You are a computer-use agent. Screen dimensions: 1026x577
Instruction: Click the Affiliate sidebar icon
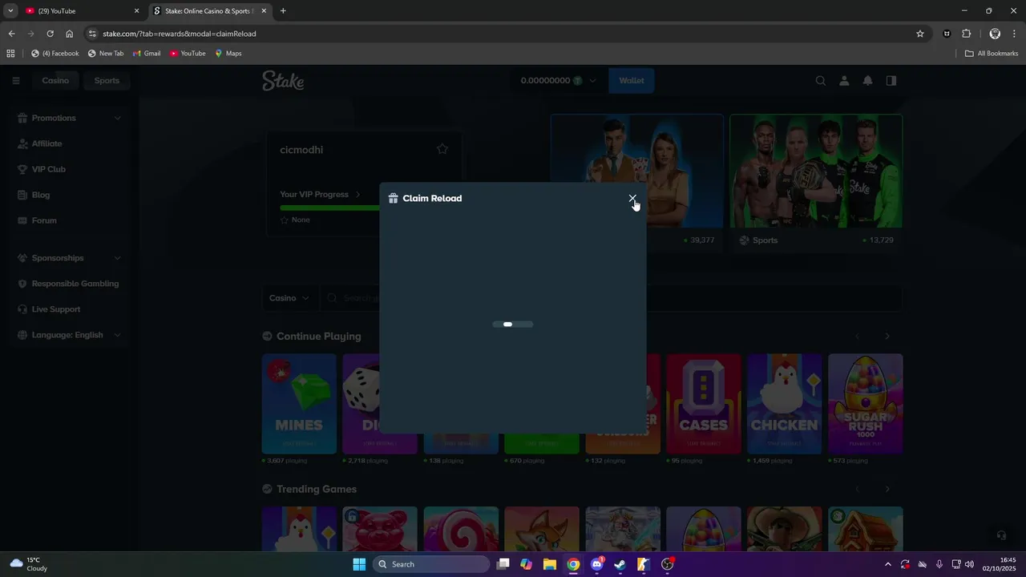point(22,143)
